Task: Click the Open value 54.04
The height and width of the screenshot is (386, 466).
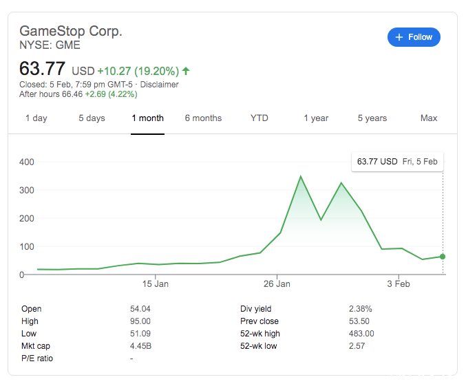Action: coord(140,309)
